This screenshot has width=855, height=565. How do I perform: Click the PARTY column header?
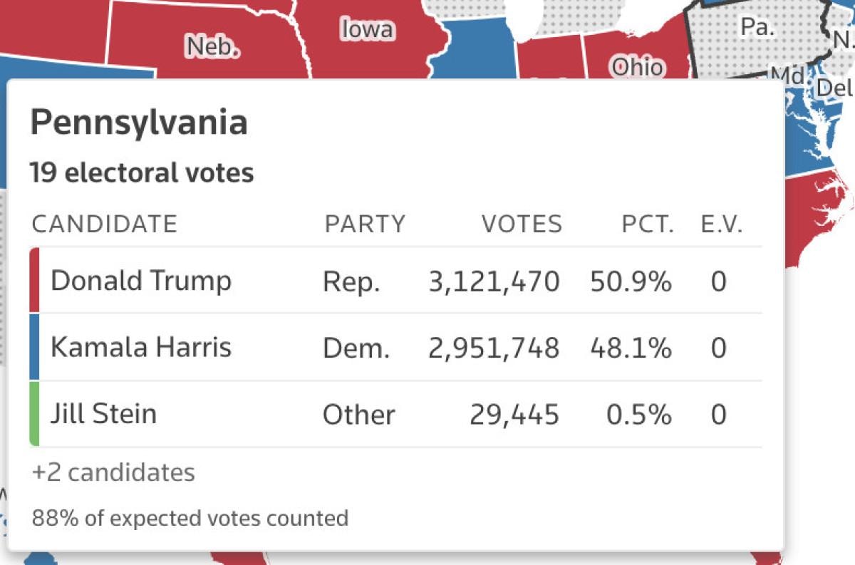pyautogui.click(x=365, y=224)
